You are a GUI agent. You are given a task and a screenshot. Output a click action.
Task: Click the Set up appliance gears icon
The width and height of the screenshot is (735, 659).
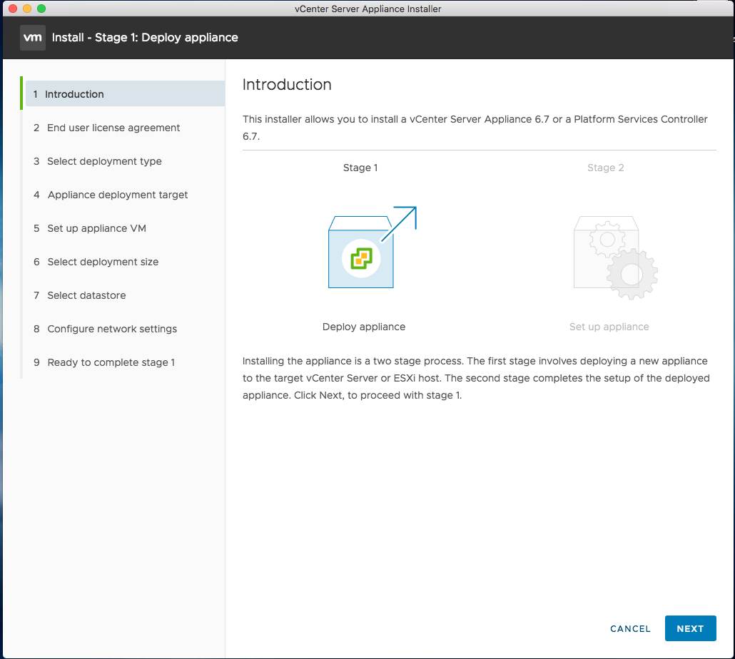614,257
